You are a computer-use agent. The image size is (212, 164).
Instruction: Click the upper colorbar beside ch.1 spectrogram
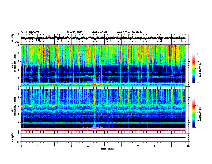click(x=194, y=69)
